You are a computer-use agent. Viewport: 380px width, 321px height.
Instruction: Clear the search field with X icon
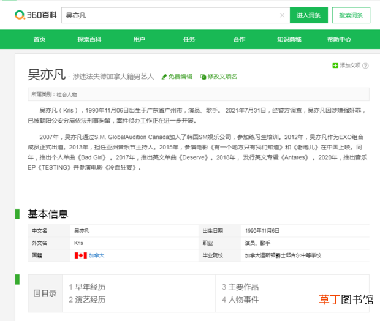point(282,15)
